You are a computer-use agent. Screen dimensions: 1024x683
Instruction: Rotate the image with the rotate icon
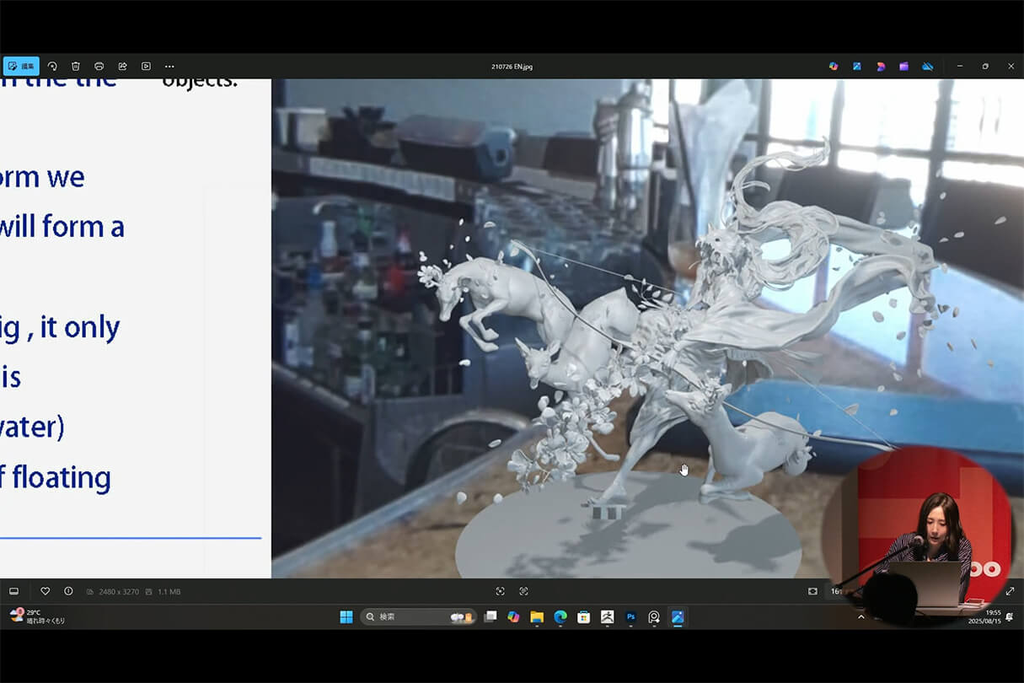pyautogui.click(x=52, y=66)
